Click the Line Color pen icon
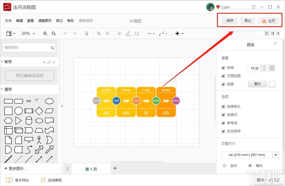Viewport: 285px width, 186px height. click(128, 33)
